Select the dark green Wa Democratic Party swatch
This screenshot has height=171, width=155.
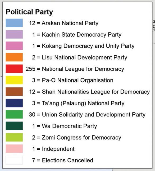[x=14, y=126]
